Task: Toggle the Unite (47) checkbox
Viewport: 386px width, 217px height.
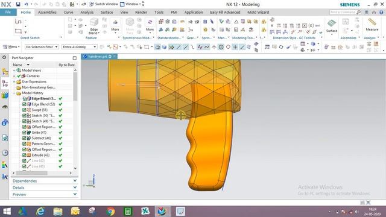Action: coord(24,133)
